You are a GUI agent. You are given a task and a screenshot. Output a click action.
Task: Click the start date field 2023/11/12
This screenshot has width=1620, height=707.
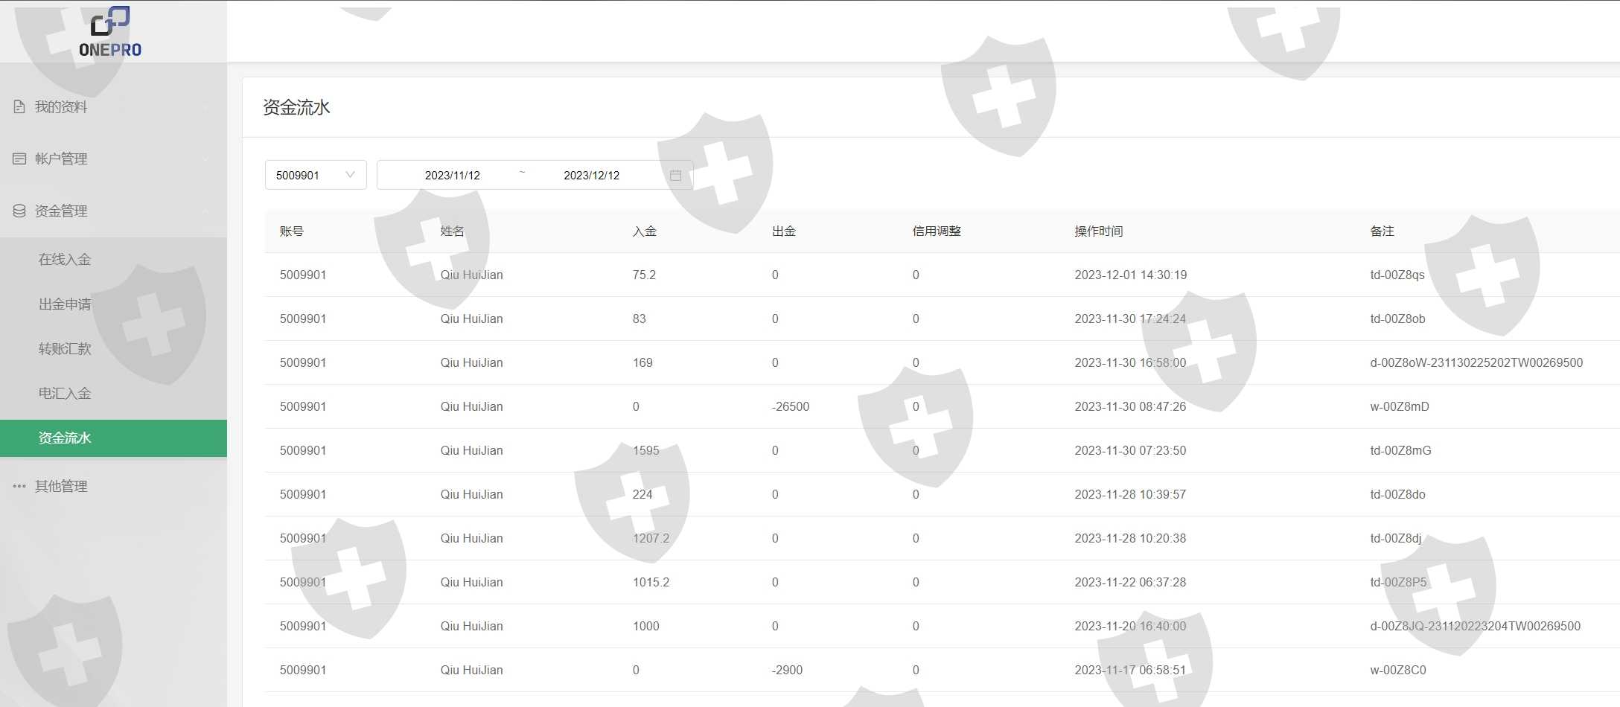click(452, 176)
